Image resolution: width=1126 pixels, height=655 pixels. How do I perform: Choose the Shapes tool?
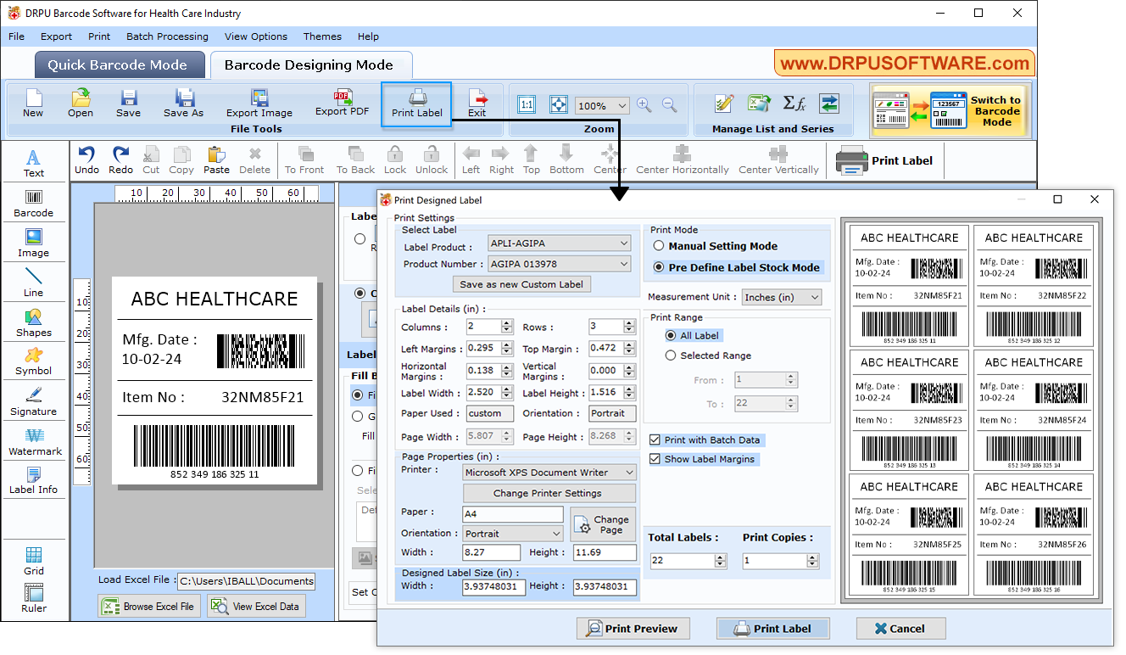pos(34,323)
